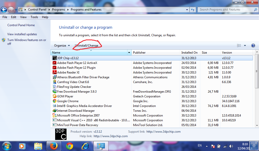259x151 pixels.
Task: Open the 3dpchip.com Help link
Action: pos(111,136)
